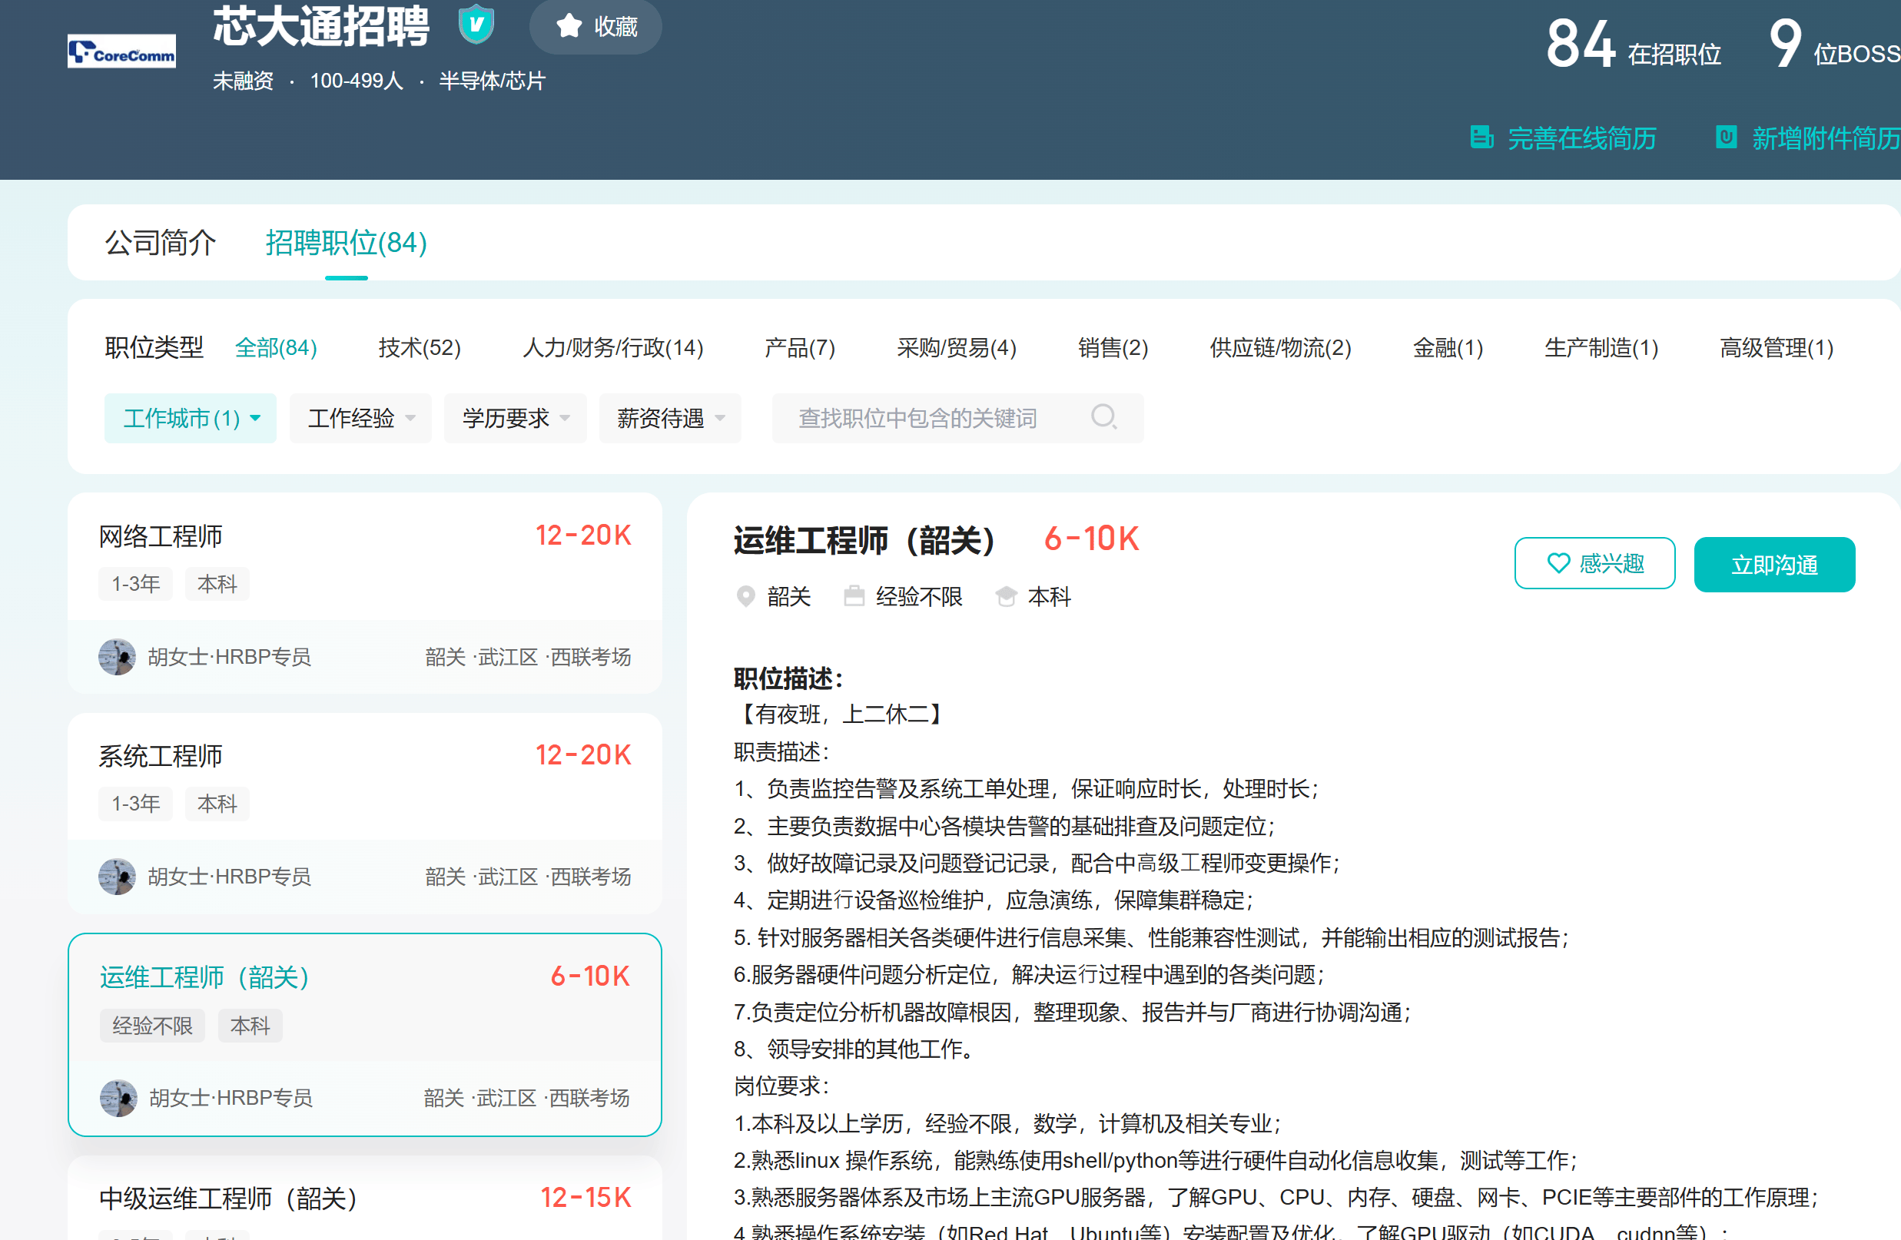This screenshot has height=1240, width=1901.
Task: Open the 学历要求 dropdown
Action: point(515,418)
